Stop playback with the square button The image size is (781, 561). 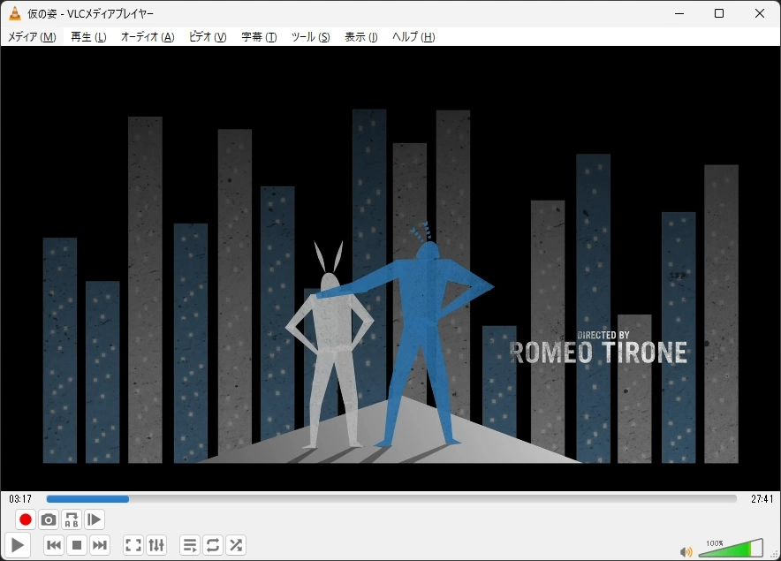77,545
